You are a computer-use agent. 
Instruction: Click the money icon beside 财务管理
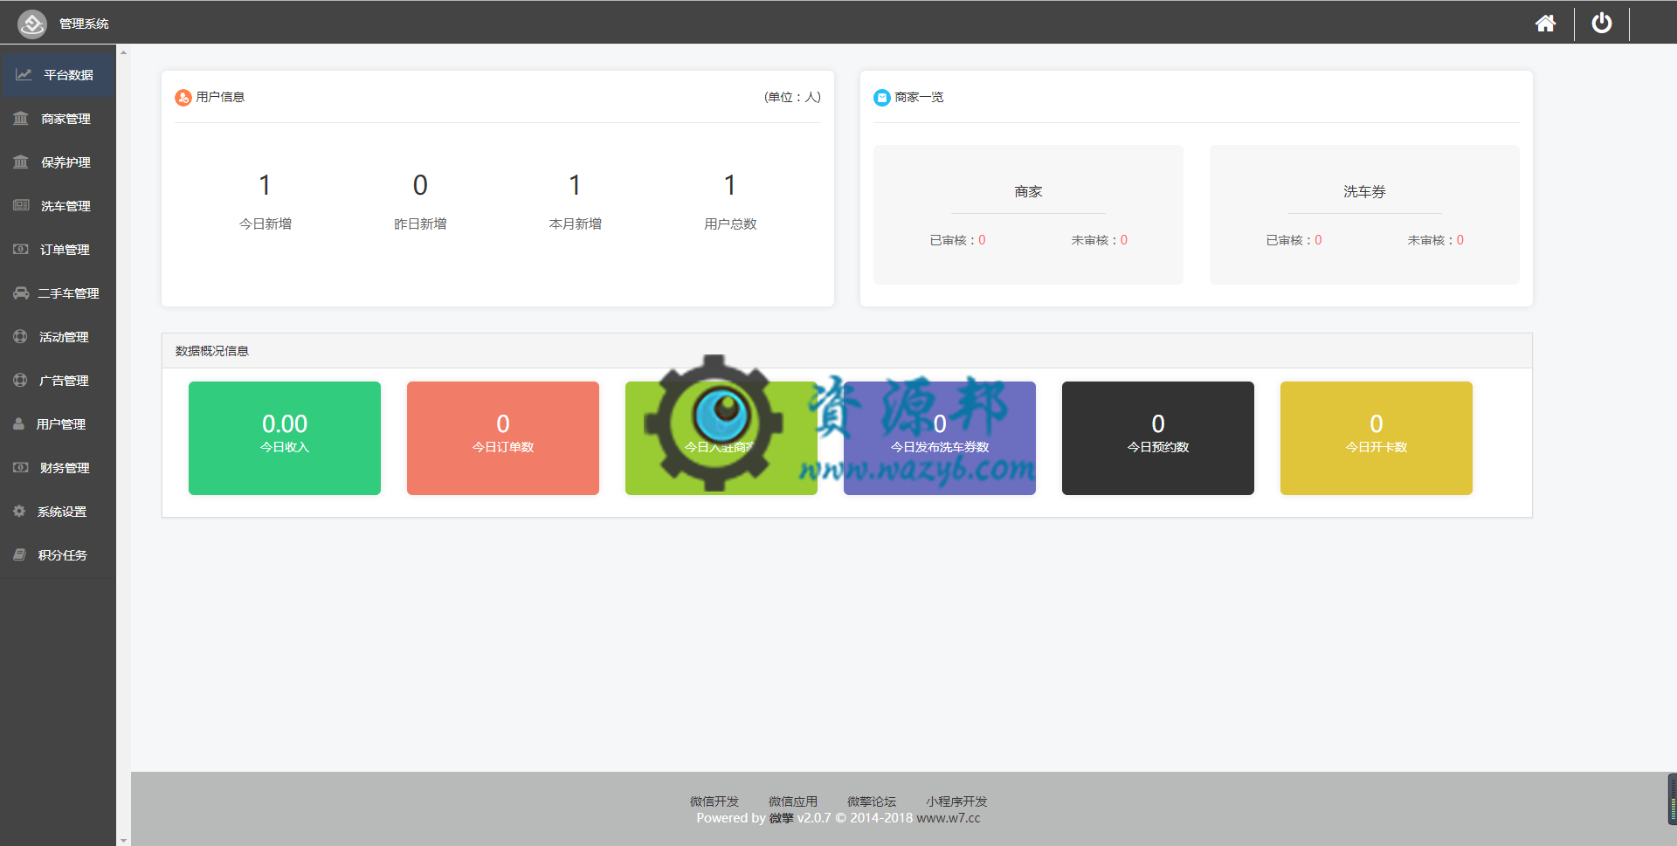coord(21,467)
